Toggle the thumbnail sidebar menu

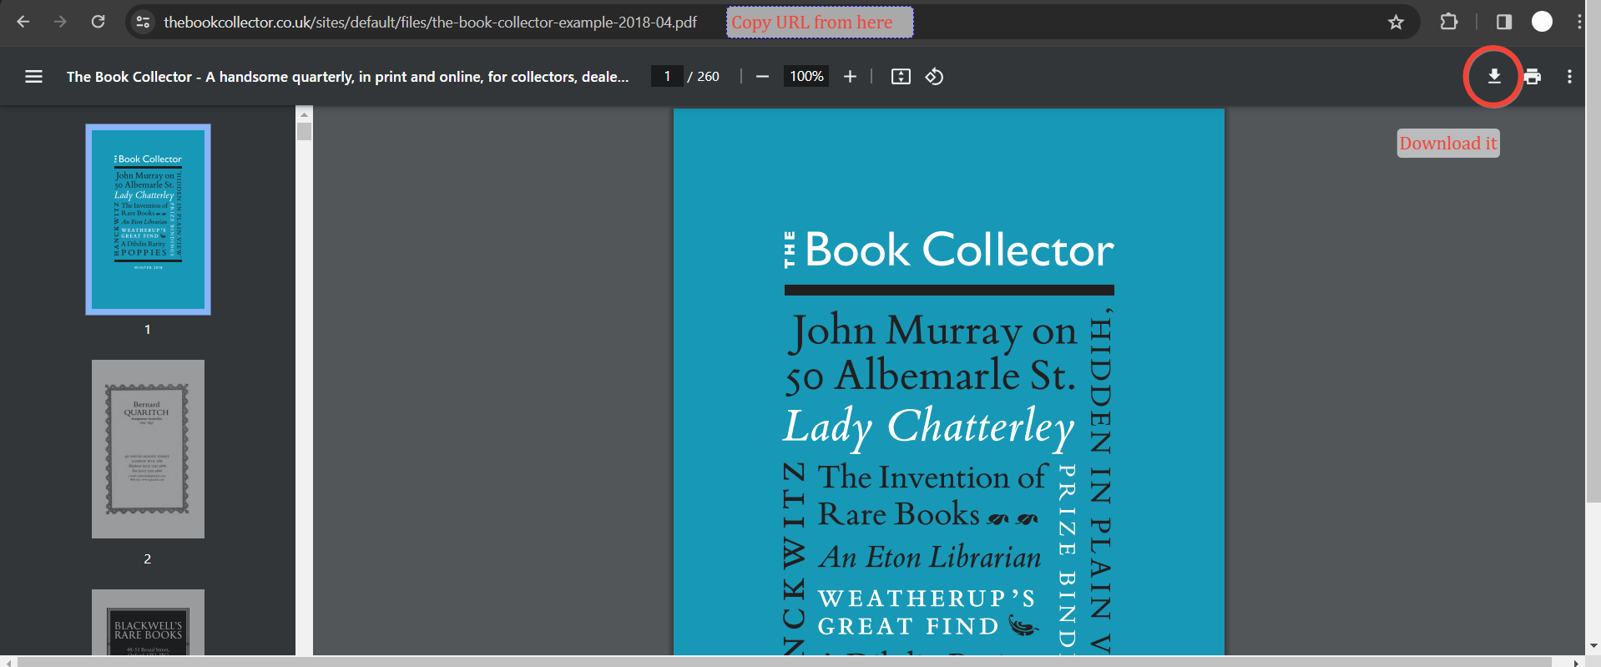pyautogui.click(x=33, y=77)
